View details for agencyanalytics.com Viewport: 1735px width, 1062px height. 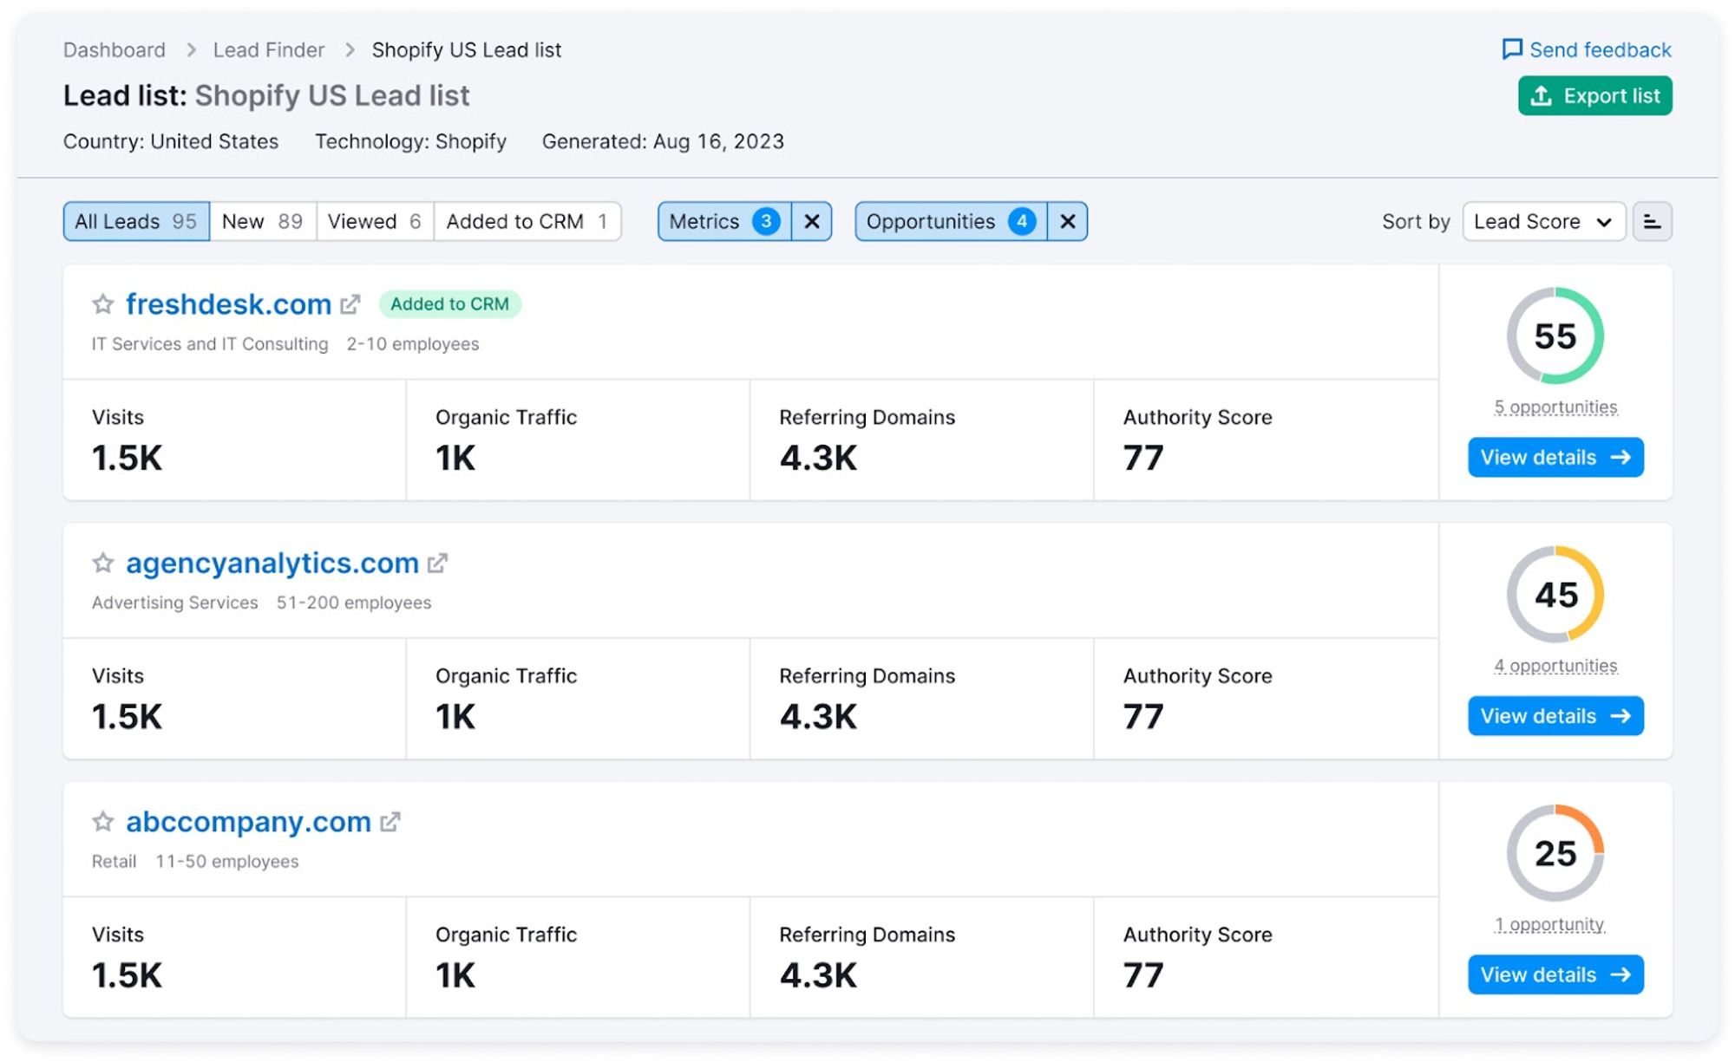[x=1555, y=716]
